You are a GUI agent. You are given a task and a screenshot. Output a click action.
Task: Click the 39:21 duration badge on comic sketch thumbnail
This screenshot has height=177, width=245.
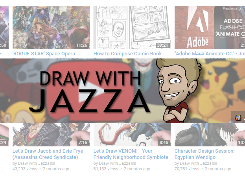[x=162, y=45]
